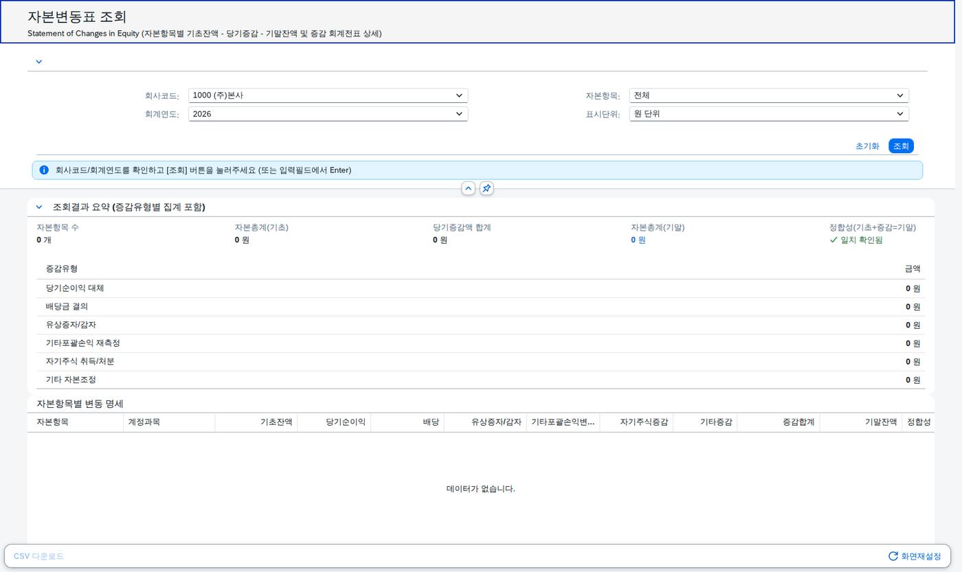
Task: Click the 자본총계(기말) 0 원 link
Action: tap(638, 240)
